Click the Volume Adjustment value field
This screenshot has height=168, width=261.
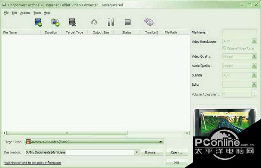coord(237,94)
